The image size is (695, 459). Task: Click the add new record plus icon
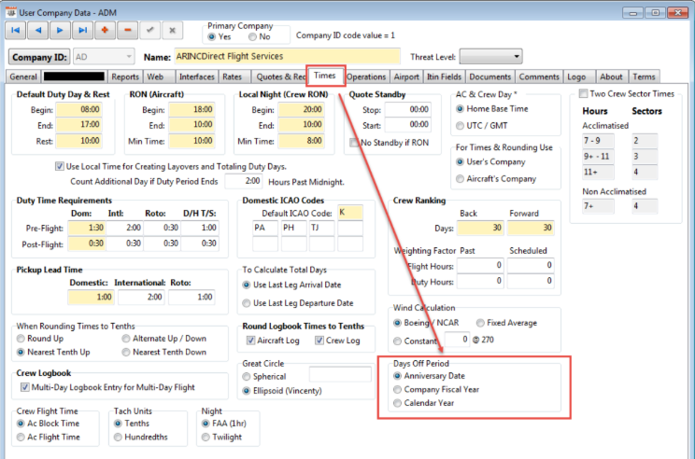106,31
